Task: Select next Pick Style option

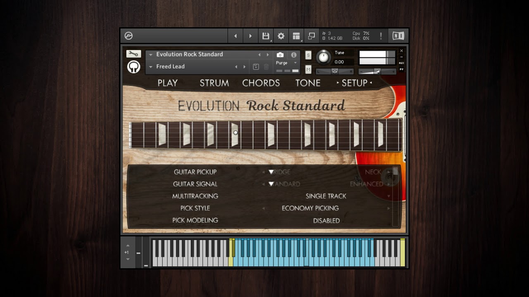Action: 388,208
